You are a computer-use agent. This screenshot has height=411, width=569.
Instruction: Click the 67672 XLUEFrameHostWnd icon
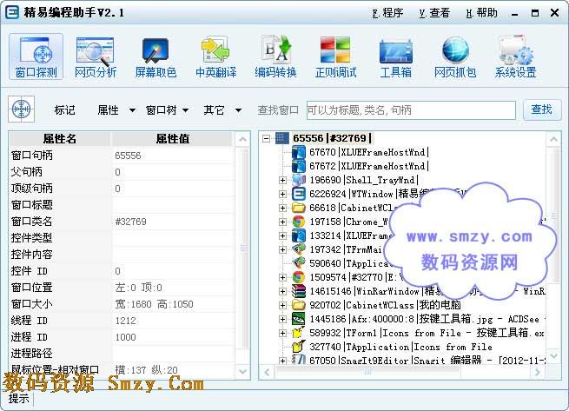[x=298, y=166]
